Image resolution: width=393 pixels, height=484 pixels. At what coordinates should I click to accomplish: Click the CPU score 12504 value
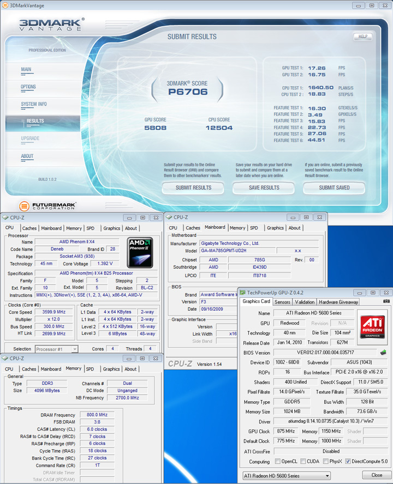(x=219, y=128)
